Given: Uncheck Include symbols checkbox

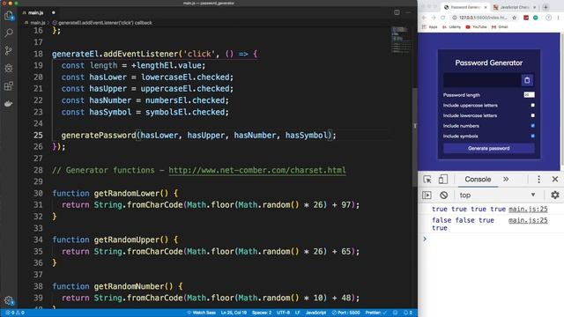Looking at the screenshot, I should [x=532, y=136].
